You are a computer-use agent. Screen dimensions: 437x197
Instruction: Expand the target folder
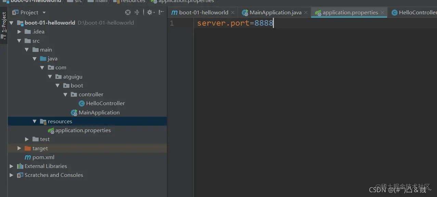tap(19, 149)
